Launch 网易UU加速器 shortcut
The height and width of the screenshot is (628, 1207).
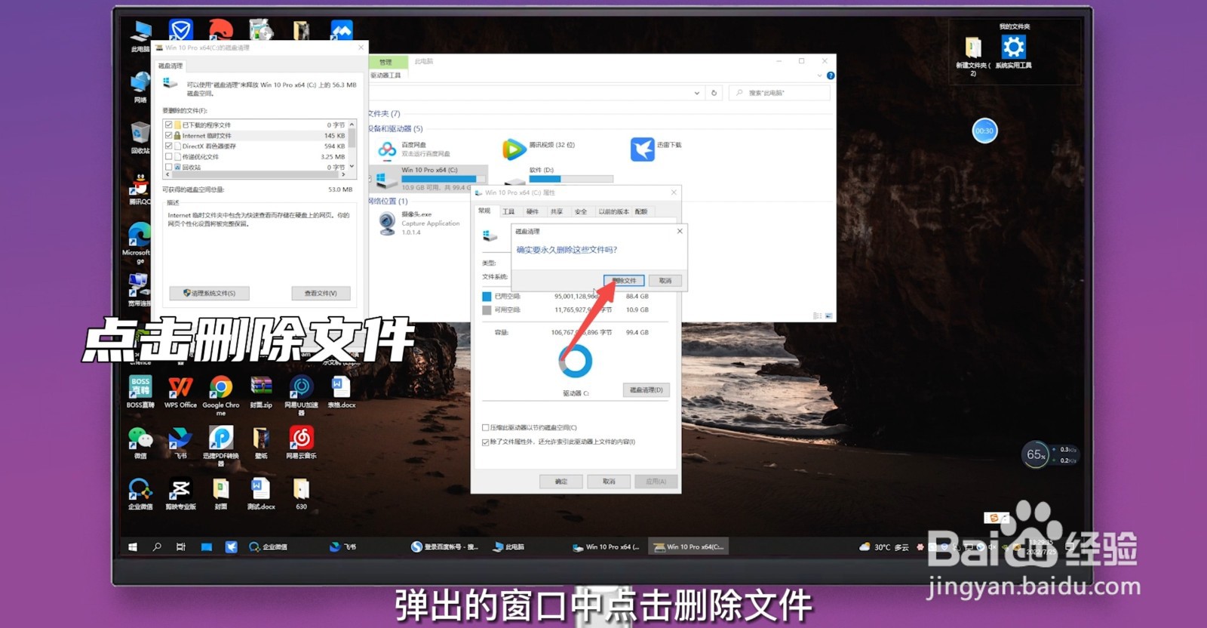[301, 396]
